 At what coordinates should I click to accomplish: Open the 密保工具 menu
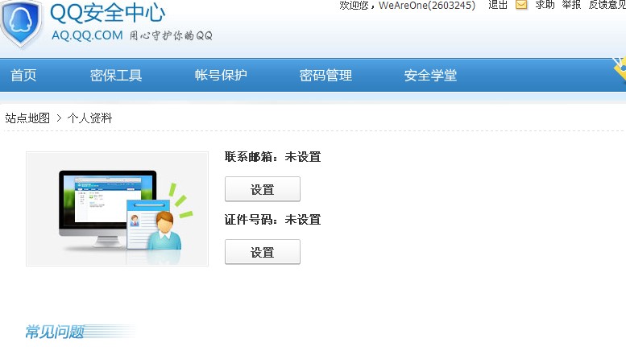pyautogui.click(x=116, y=75)
